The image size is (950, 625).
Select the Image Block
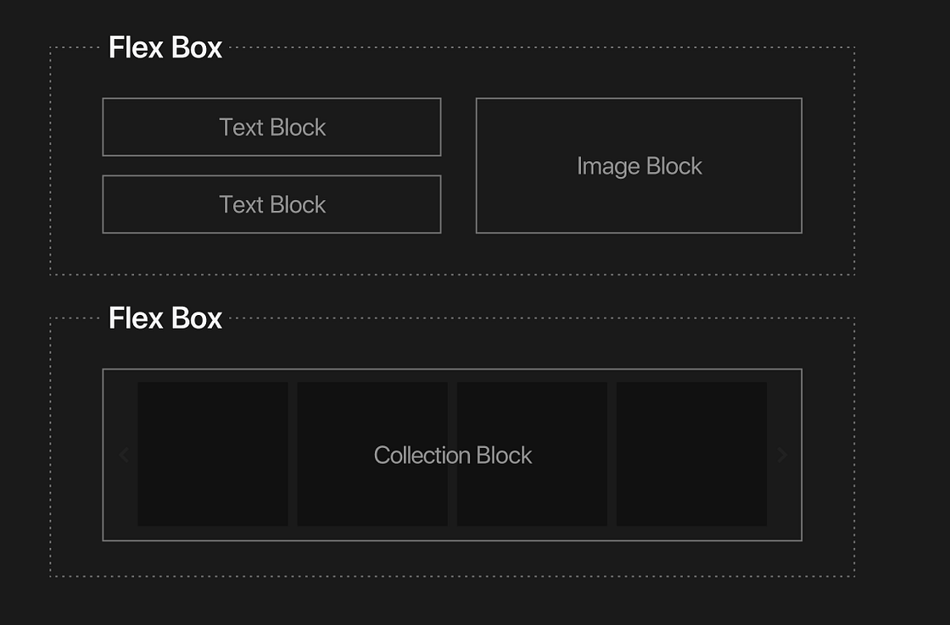(639, 166)
